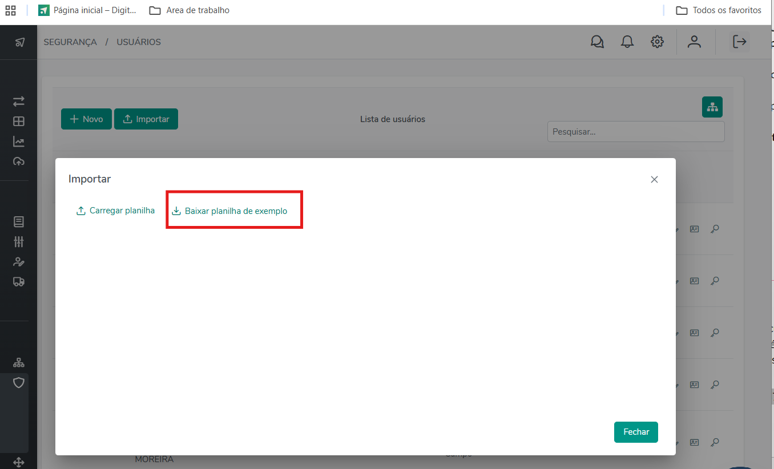
Task: Open the chat messages icon in the header
Action: click(597, 42)
